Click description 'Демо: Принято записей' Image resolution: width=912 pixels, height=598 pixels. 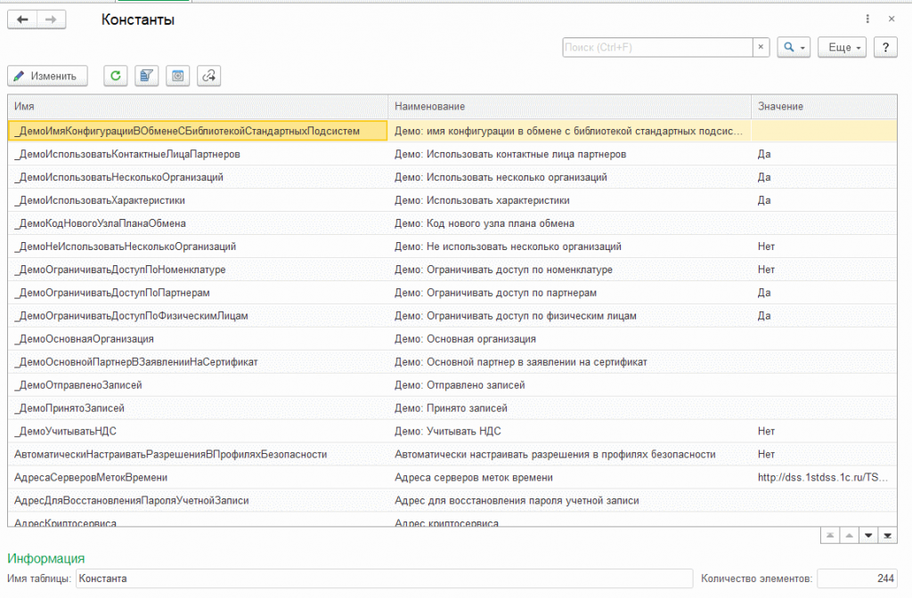[451, 408]
